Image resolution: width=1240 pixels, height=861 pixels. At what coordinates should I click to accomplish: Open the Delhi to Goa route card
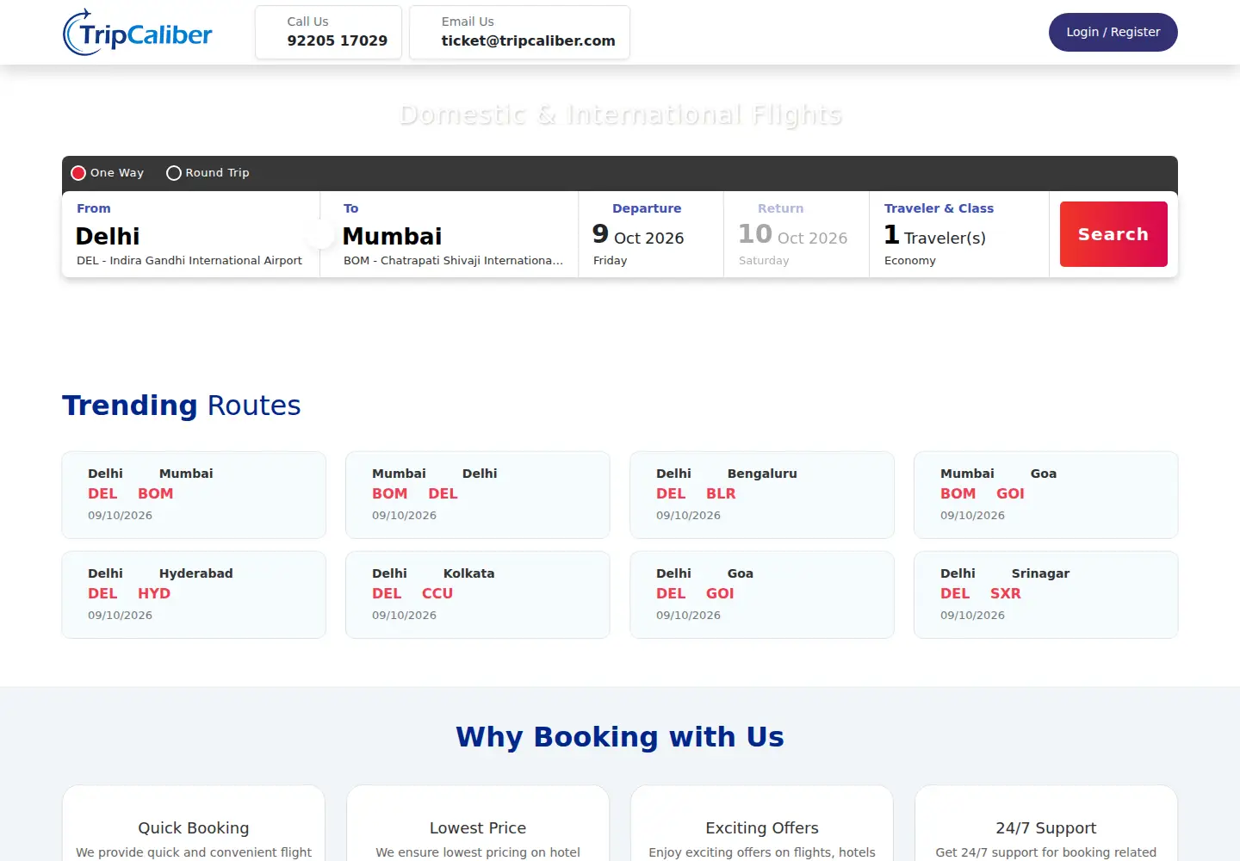762,595
